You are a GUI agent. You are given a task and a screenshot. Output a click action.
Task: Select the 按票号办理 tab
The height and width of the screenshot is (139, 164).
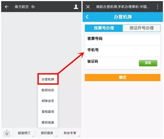coord(104,28)
